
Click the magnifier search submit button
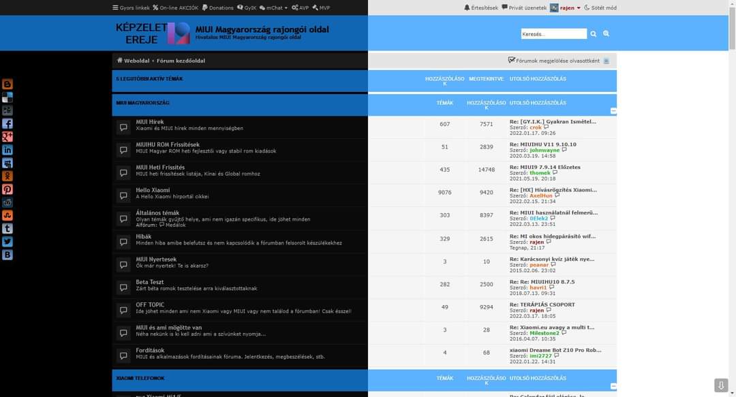[x=594, y=34]
